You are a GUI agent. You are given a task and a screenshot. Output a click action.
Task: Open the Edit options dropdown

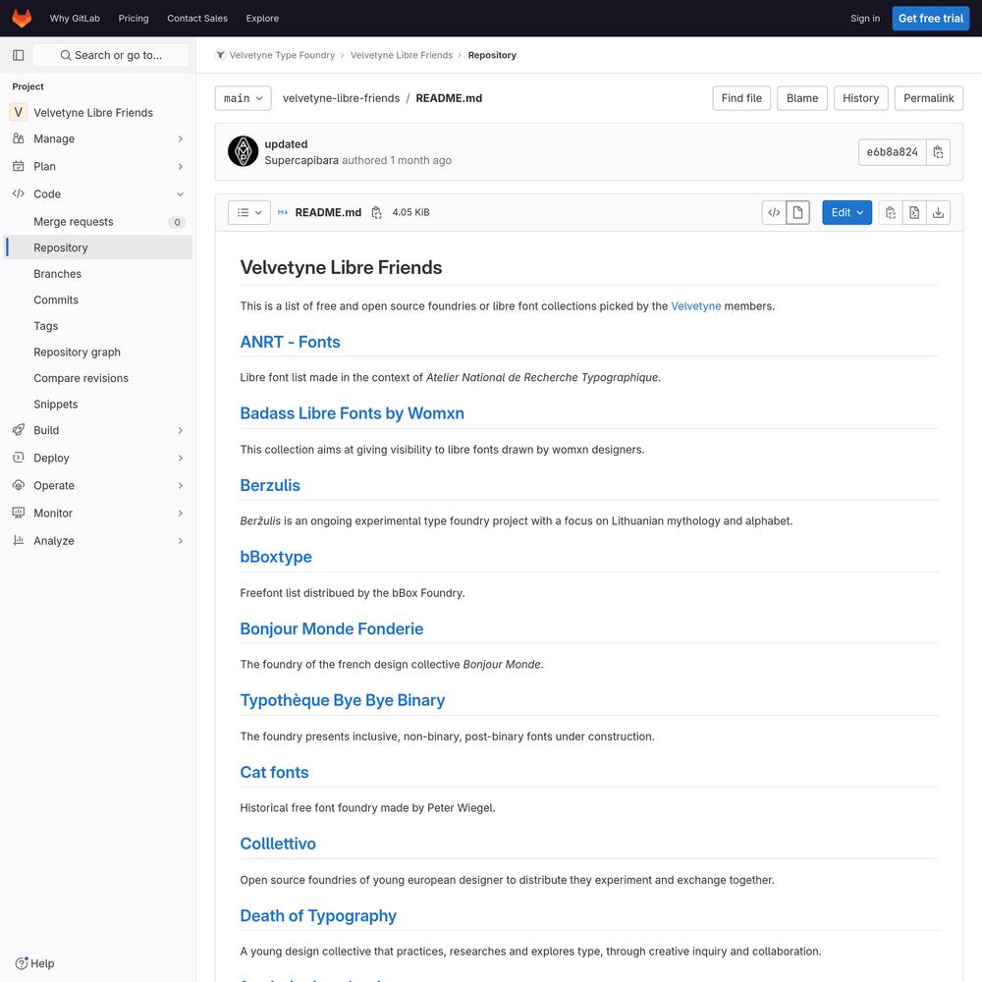click(846, 213)
